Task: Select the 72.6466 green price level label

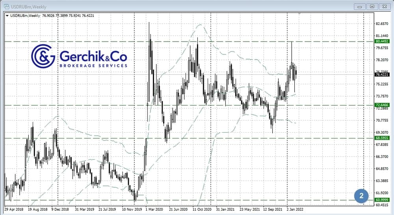Action: [383, 105]
